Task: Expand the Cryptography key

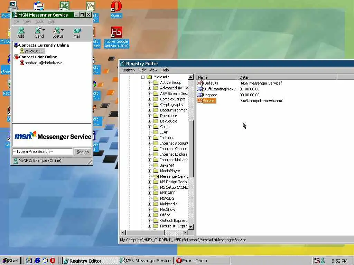Action: point(149,105)
